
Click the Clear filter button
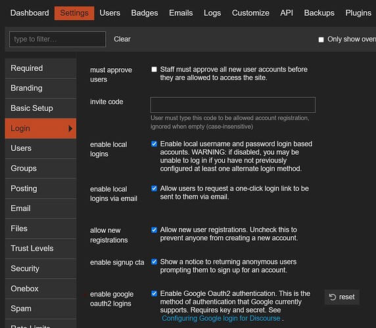(122, 39)
